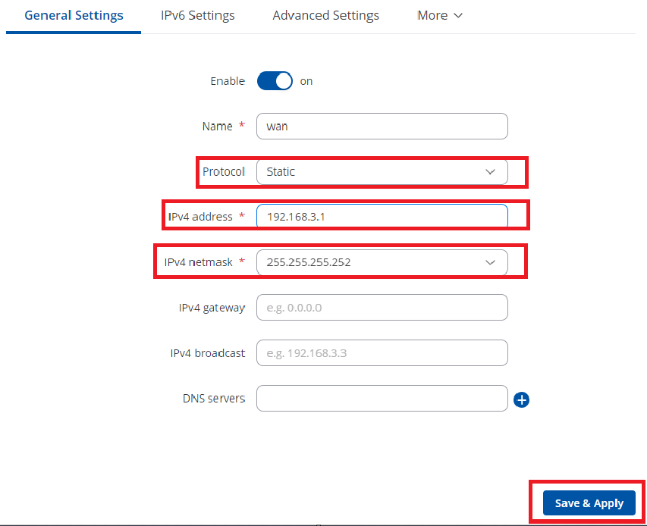Expand the IPv4 netmask dropdown
Screen dimensions: 647x526
[x=382, y=262]
